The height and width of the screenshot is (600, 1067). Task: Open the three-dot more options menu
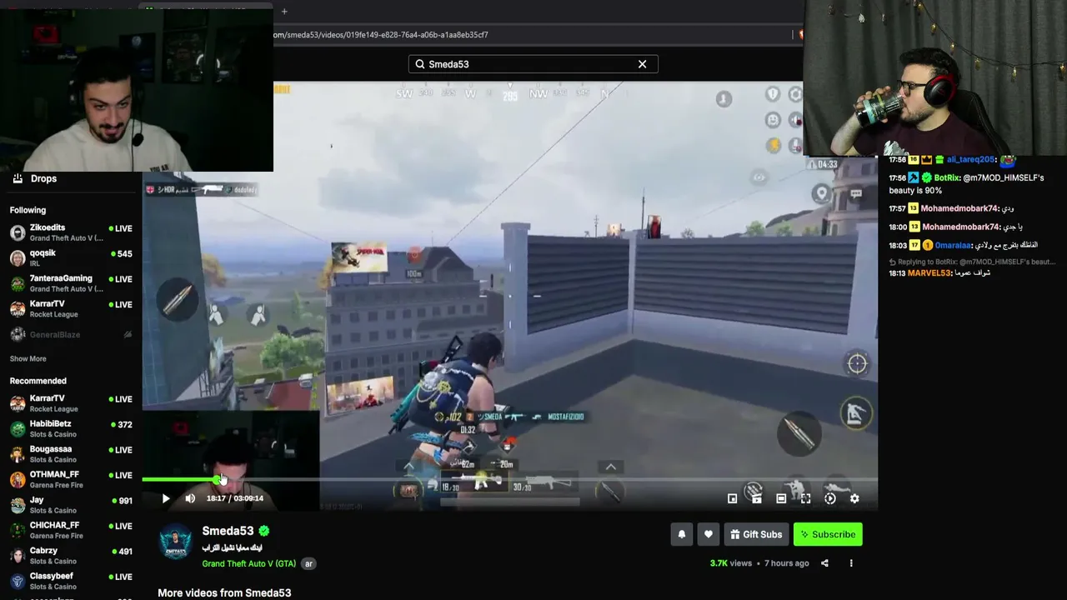click(851, 563)
